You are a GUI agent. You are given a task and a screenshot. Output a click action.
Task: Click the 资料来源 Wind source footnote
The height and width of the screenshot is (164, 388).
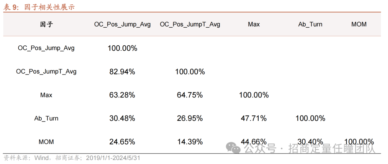pos(72,158)
